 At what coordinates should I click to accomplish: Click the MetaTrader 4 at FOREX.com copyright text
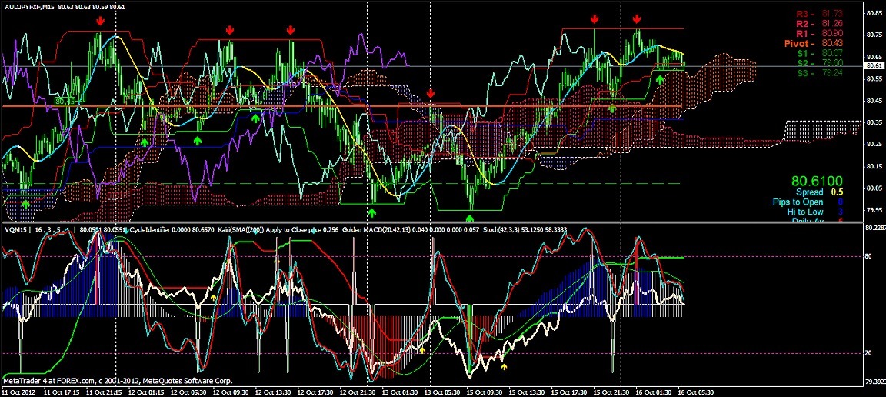coord(118,381)
